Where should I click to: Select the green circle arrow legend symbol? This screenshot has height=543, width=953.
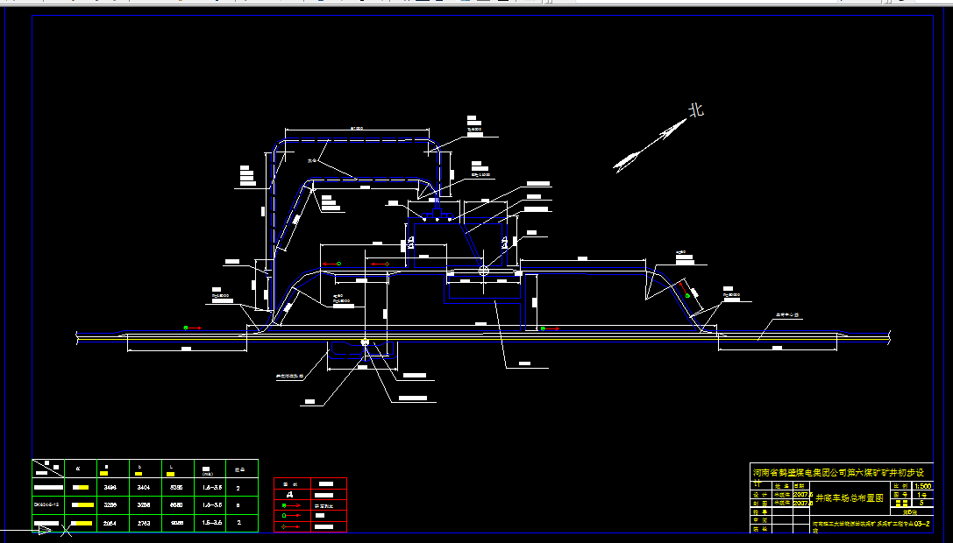coord(291,516)
